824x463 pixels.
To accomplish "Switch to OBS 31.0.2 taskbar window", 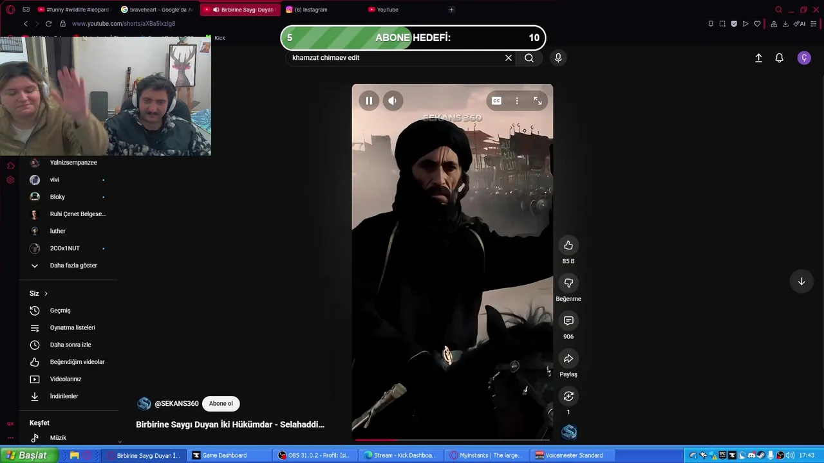I will pos(314,455).
